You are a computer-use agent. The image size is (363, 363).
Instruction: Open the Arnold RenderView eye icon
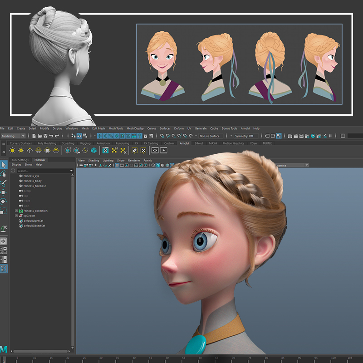click(x=155, y=151)
